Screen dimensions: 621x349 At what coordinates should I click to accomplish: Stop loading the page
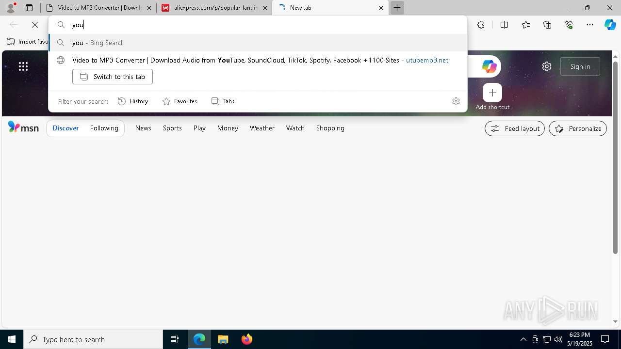tap(35, 25)
